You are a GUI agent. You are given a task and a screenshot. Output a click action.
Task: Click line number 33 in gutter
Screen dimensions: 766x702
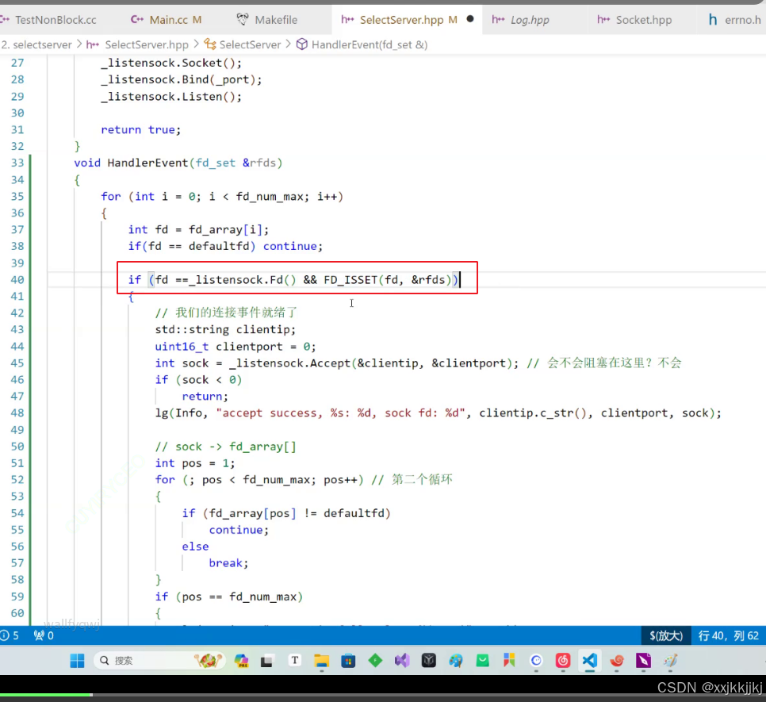tap(17, 163)
